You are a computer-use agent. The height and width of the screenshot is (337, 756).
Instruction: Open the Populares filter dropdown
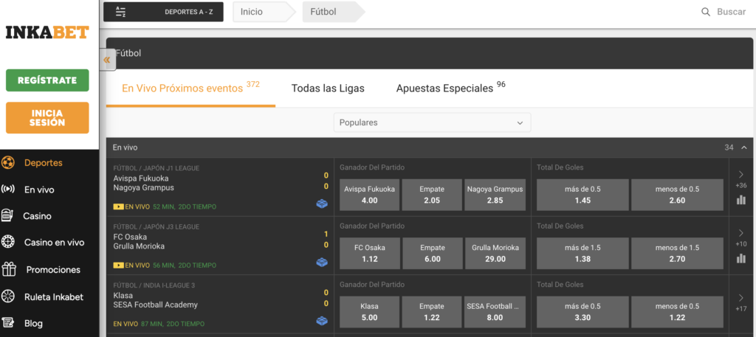432,122
